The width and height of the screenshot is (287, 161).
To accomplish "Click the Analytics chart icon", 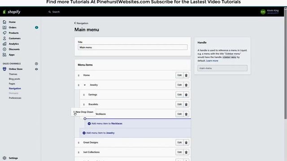I will click(4, 44).
